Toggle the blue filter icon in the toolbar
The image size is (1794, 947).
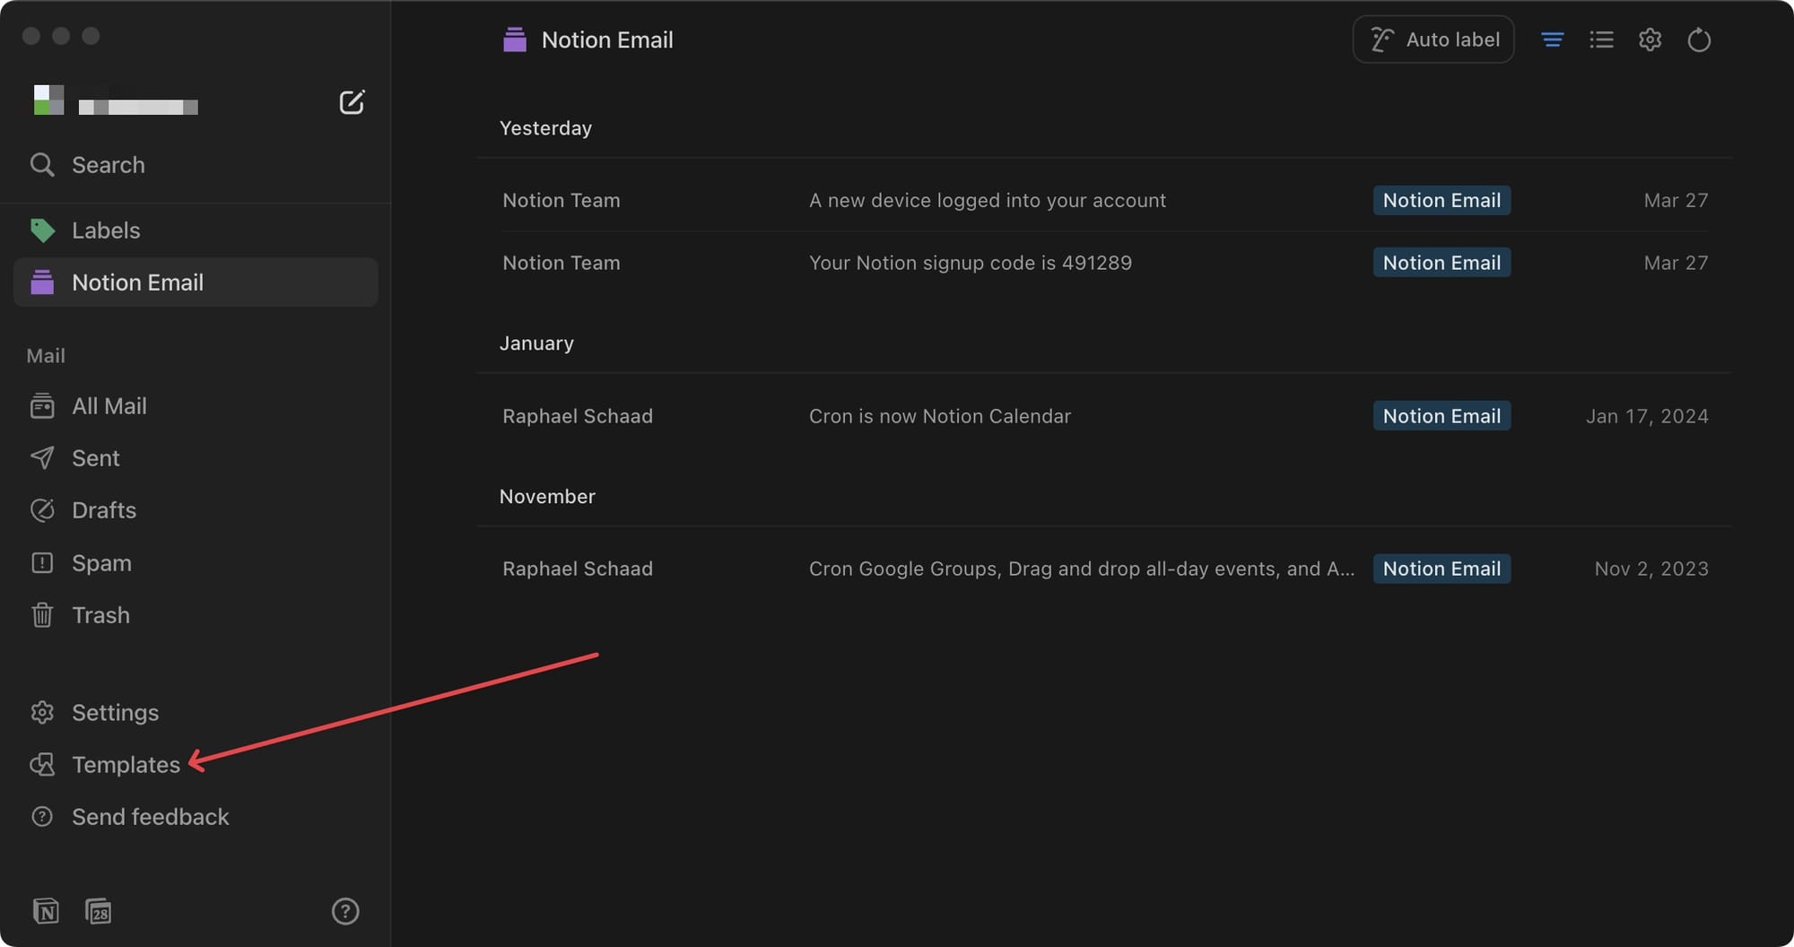(1553, 39)
